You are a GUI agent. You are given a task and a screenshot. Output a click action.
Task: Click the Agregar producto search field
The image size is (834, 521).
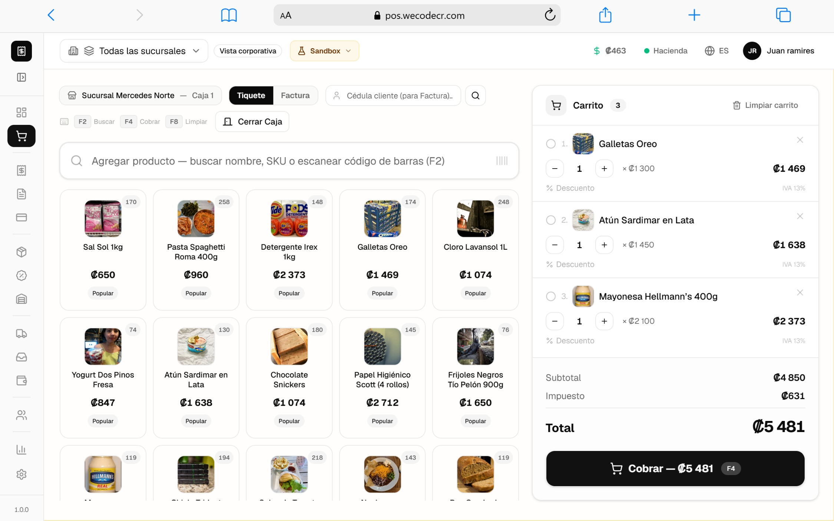coord(289,161)
